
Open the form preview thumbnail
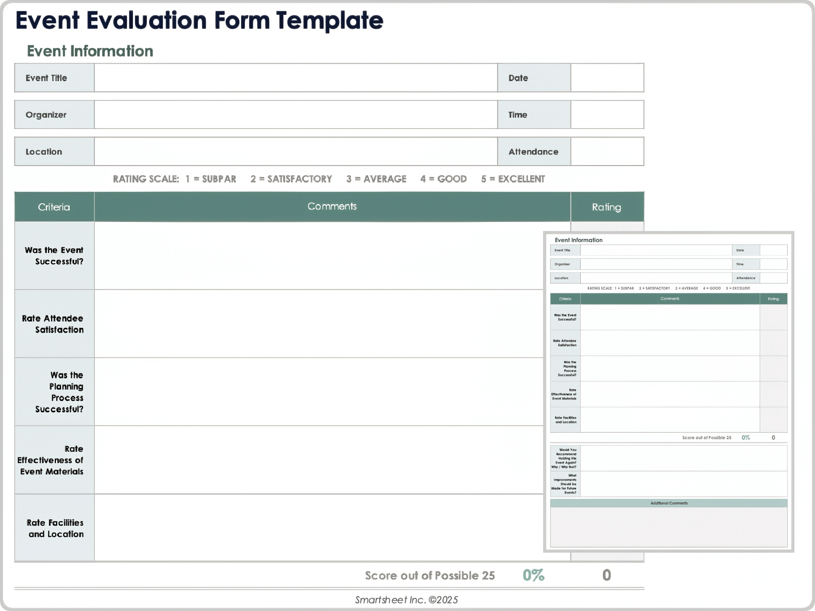[x=669, y=392]
